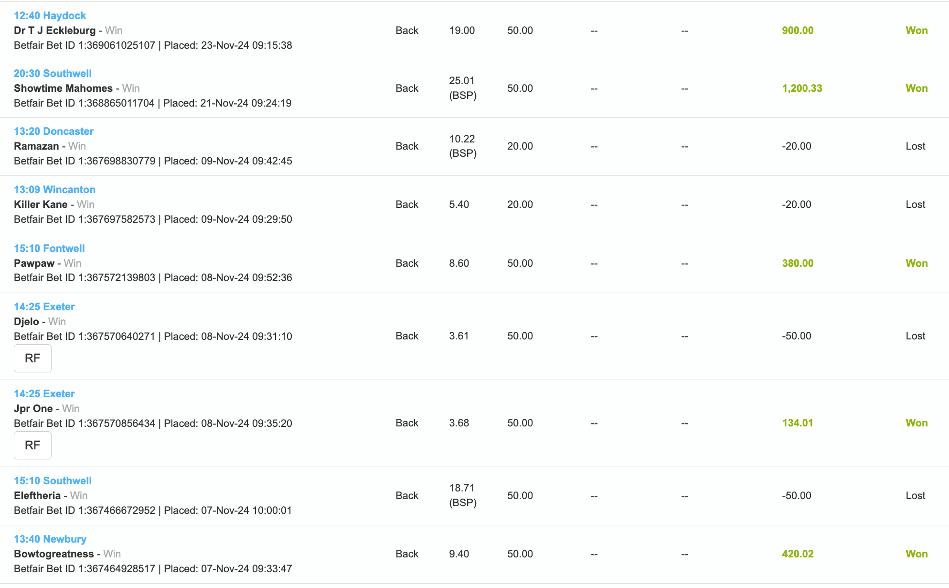Screen dimensions: 949x588
Task: Click the 900.00 profit value
Action: click(798, 31)
